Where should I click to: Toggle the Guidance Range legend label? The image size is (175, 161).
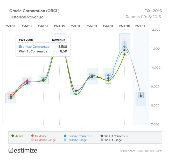(x=45, y=140)
